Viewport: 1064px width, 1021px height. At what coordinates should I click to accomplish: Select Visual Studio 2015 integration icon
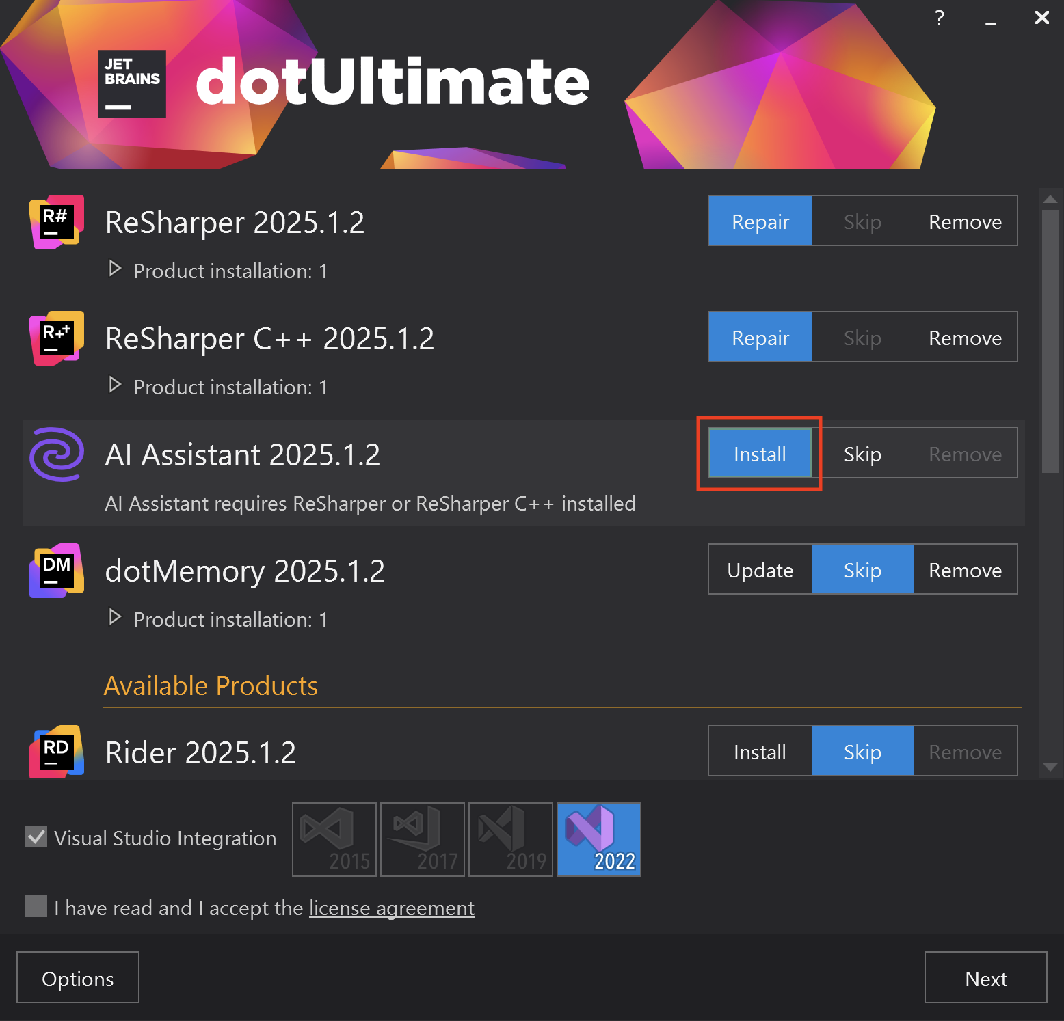pos(334,839)
